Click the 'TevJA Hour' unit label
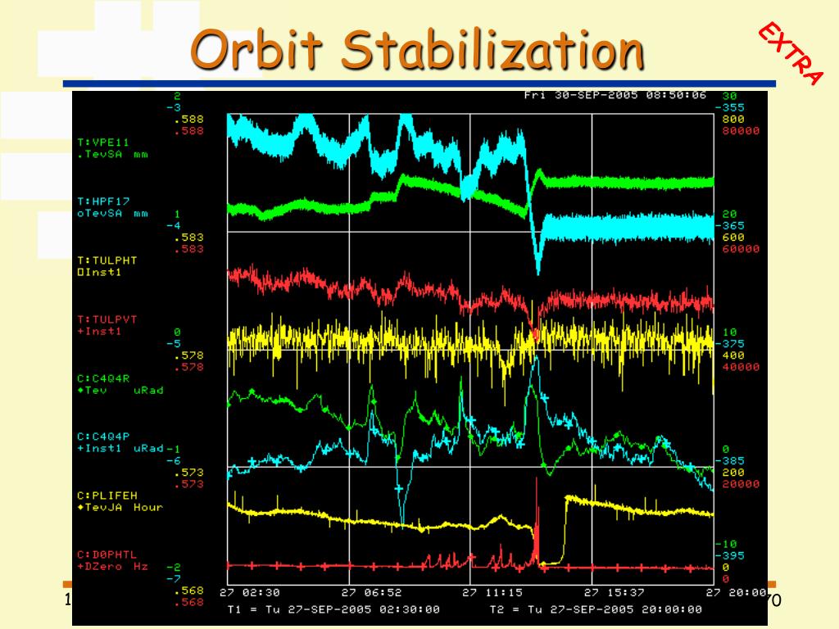 click(x=120, y=507)
